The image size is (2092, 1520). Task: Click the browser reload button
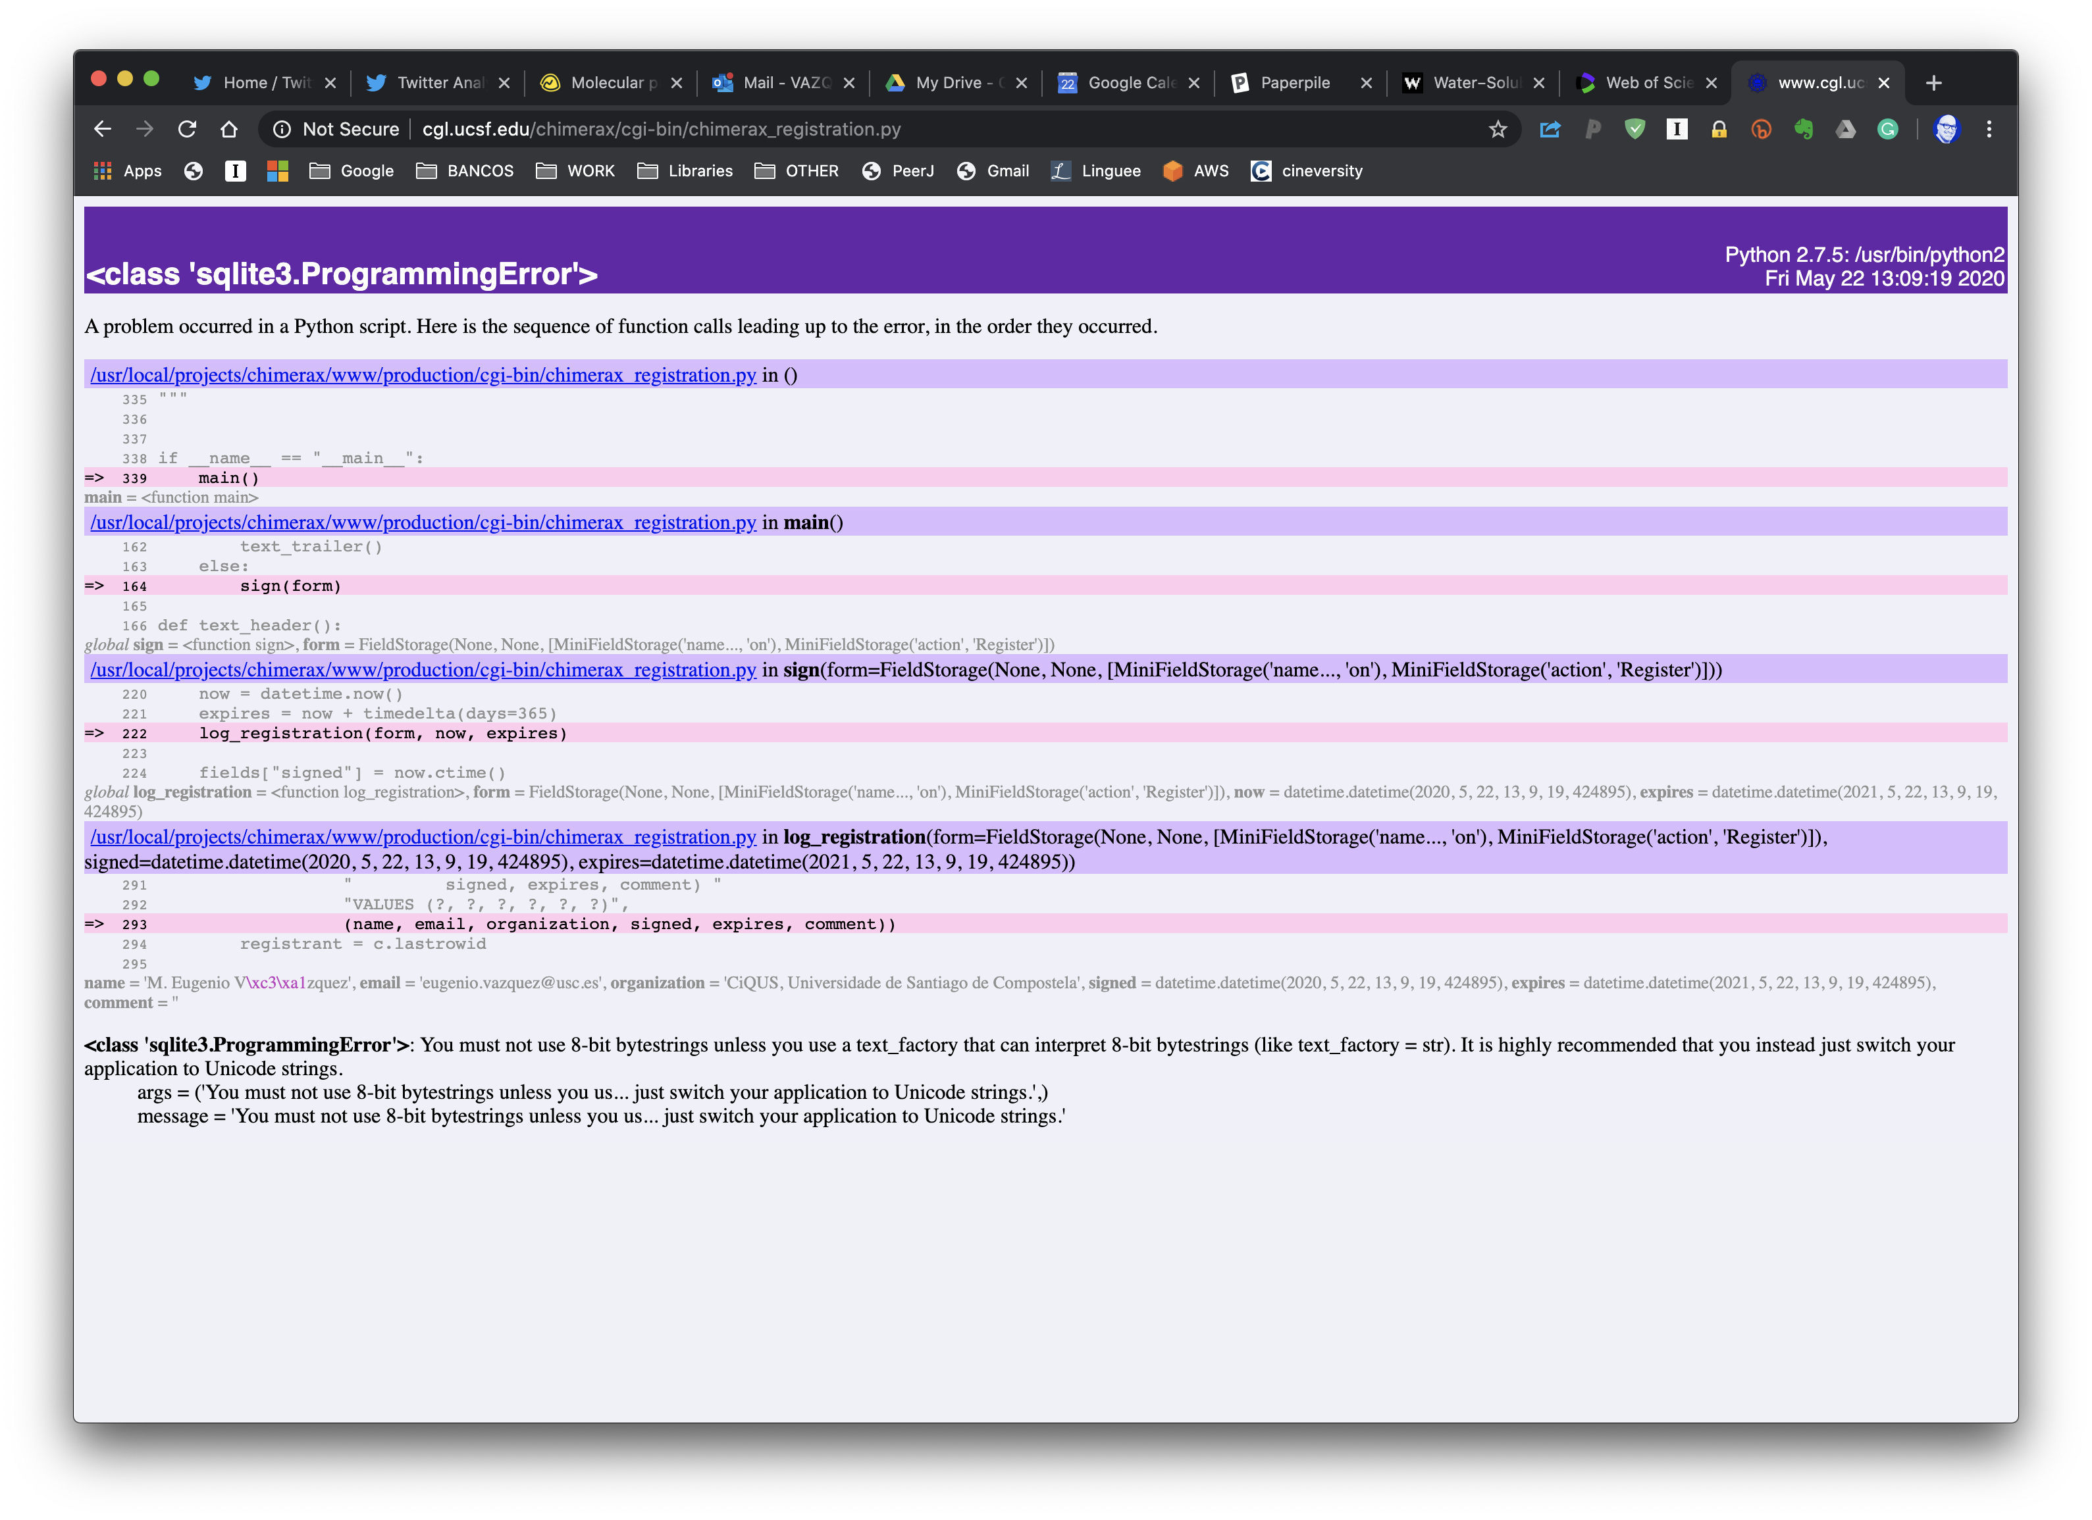[x=187, y=129]
